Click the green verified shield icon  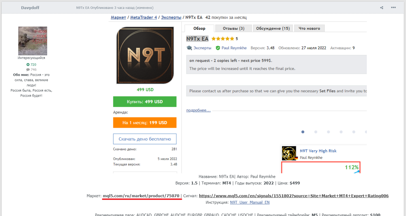tap(218, 48)
